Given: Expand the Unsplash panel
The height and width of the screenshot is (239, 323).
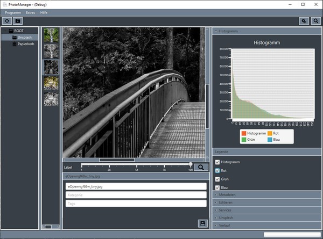Looking at the screenshot, I should pyautogui.click(x=266, y=218).
